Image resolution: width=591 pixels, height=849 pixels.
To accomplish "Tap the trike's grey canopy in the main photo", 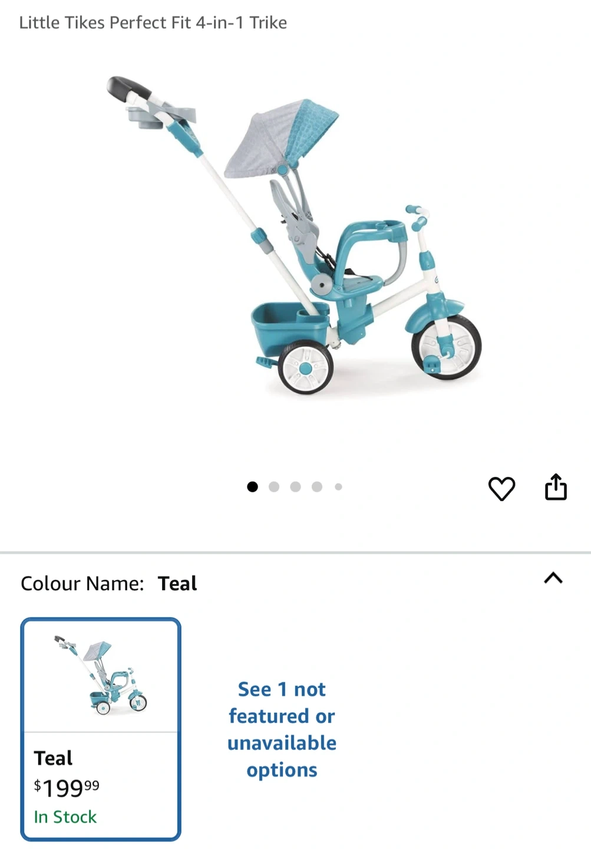I will tap(281, 139).
